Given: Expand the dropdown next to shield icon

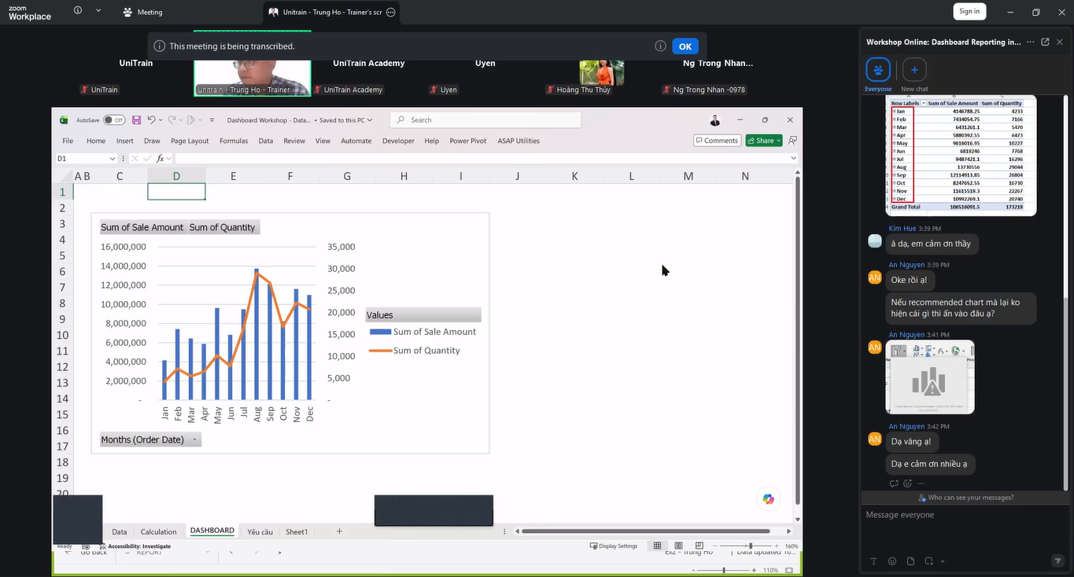Looking at the screenshot, I should pos(98,11).
